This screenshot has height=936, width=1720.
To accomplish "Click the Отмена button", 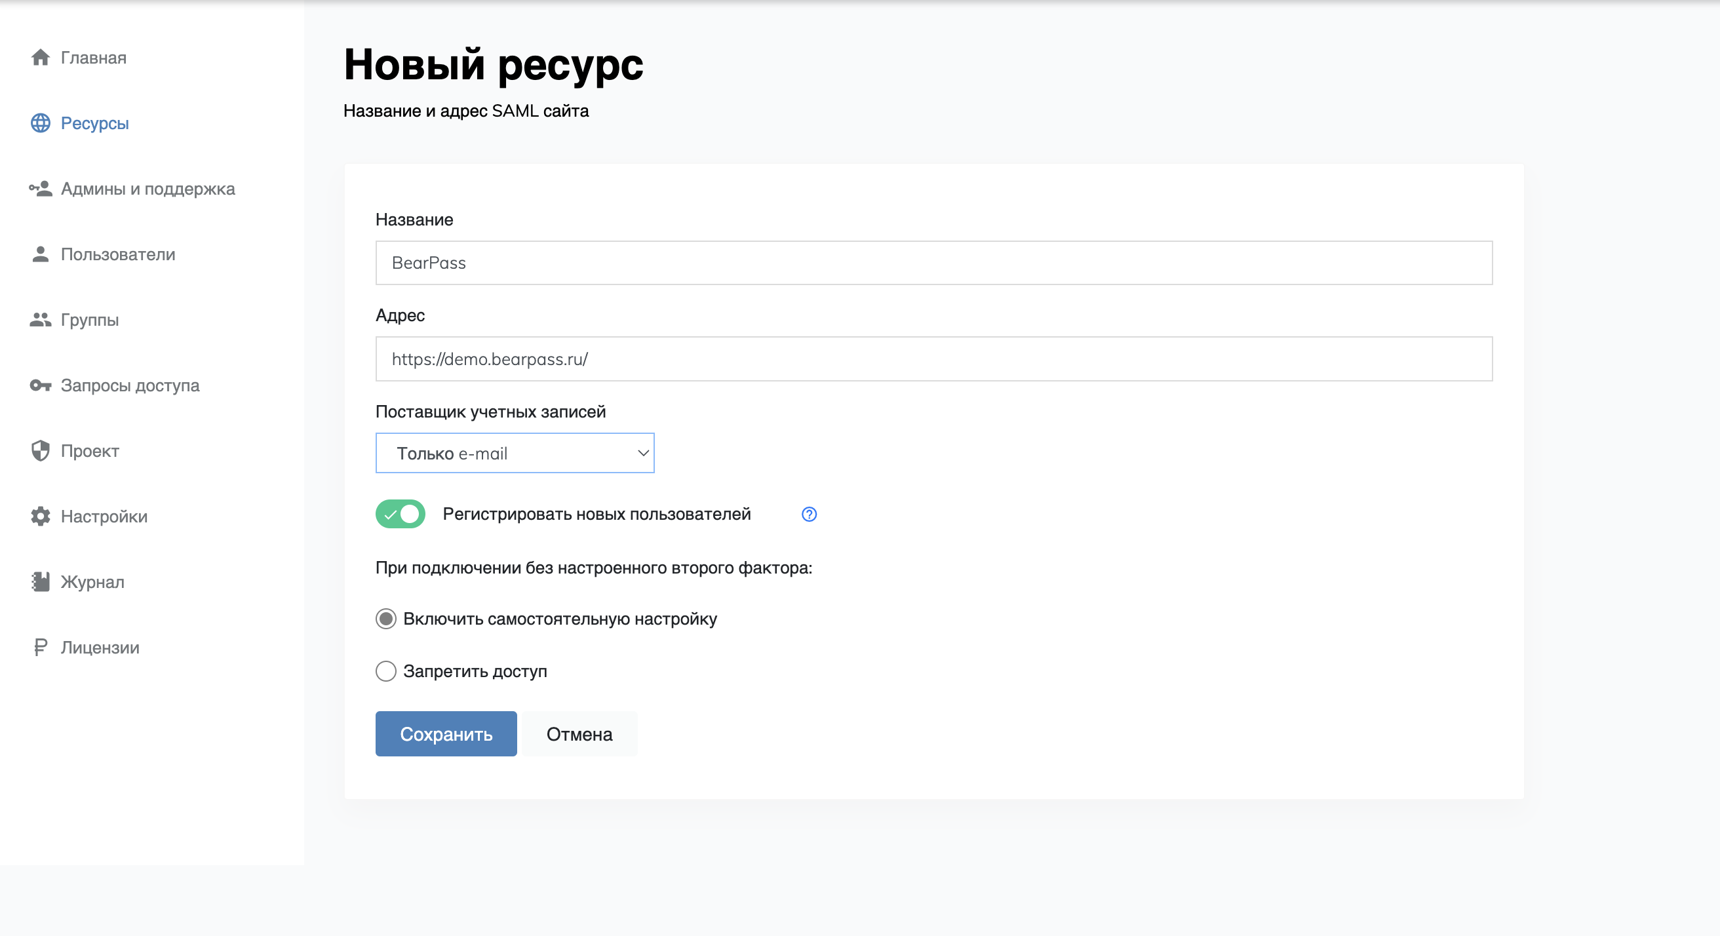I will point(579,733).
